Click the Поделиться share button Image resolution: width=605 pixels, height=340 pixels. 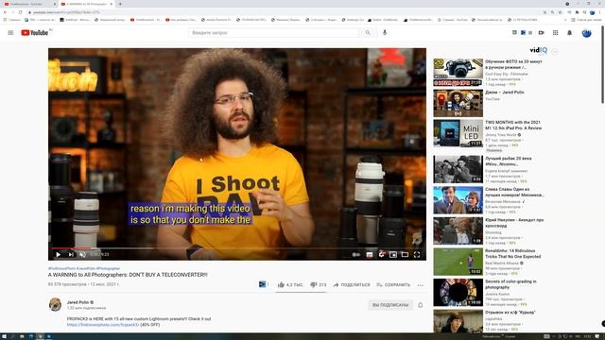point(351,285)
